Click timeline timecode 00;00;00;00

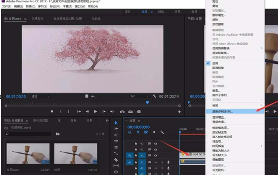pos(139,127)
